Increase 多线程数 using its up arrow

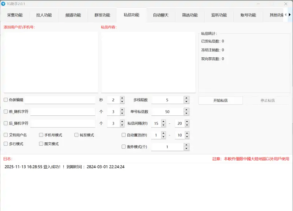(x=186, y=97)
